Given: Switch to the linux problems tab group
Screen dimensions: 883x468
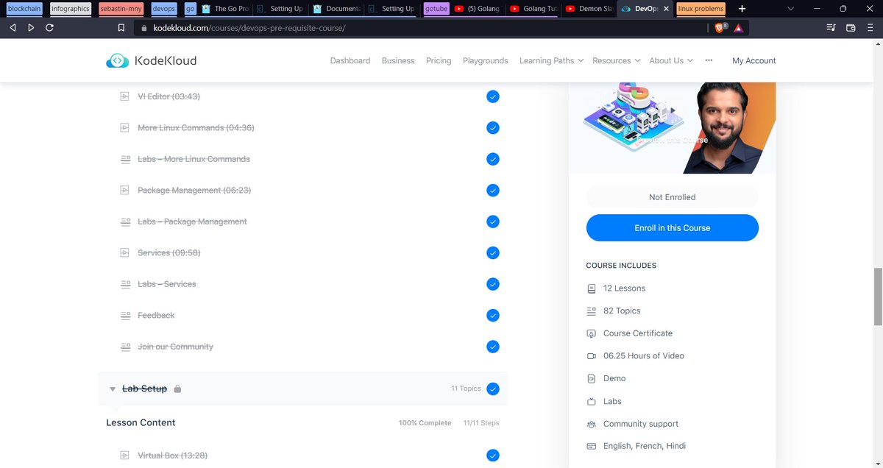Looking at the screenshot, I should tap(701, 9).
